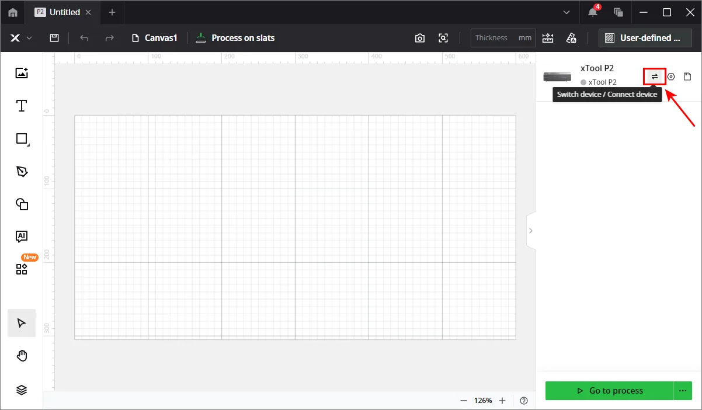Screen dimensions: 702x410
Task: Save the project with the disk icon
Action: [54, 38]
